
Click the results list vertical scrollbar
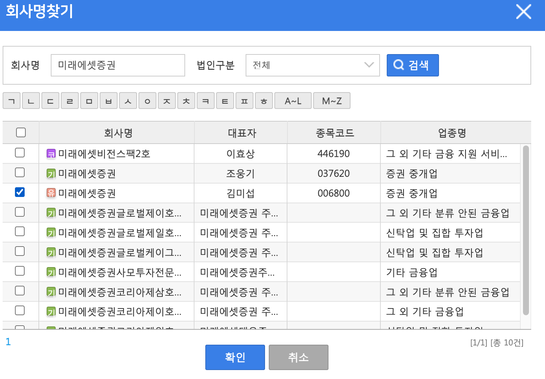pyautogui.click(x=526, y=231)
